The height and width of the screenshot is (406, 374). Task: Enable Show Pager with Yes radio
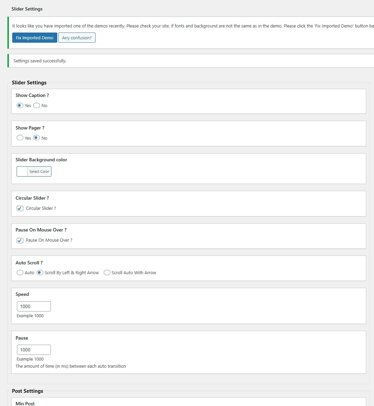coord(20,138)
